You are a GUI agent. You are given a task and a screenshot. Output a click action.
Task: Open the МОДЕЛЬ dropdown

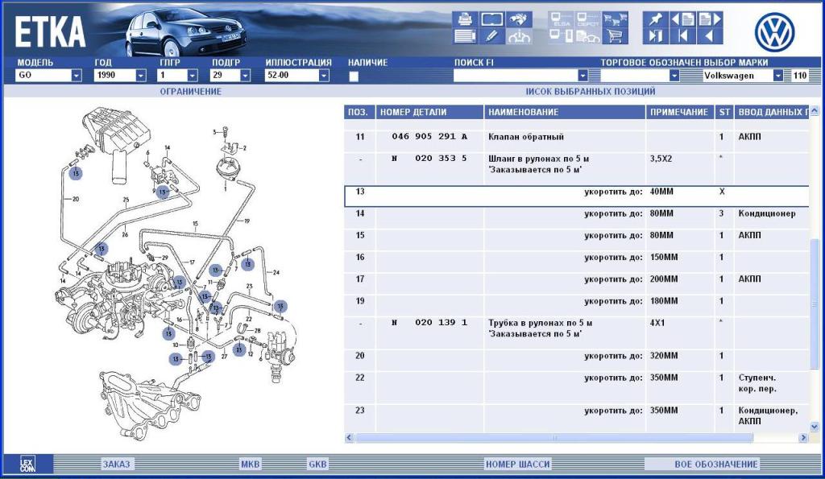coord(77,76)
